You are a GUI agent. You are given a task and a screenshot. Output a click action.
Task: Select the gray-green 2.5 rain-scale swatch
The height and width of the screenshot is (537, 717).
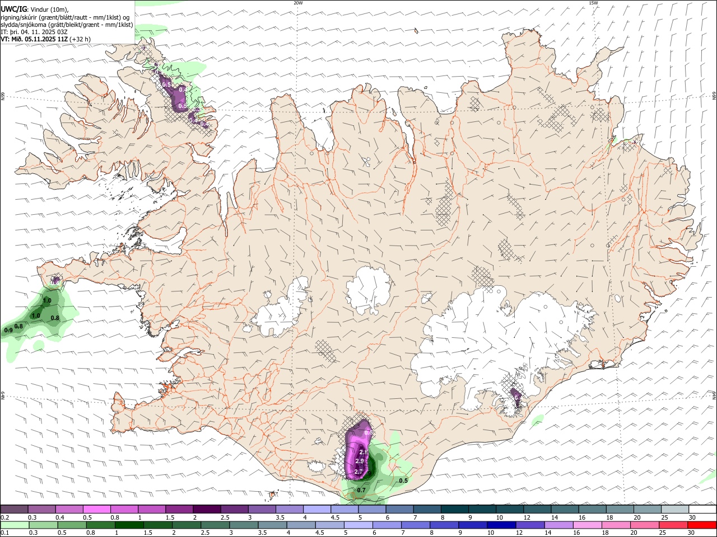(x=215, y=525)
